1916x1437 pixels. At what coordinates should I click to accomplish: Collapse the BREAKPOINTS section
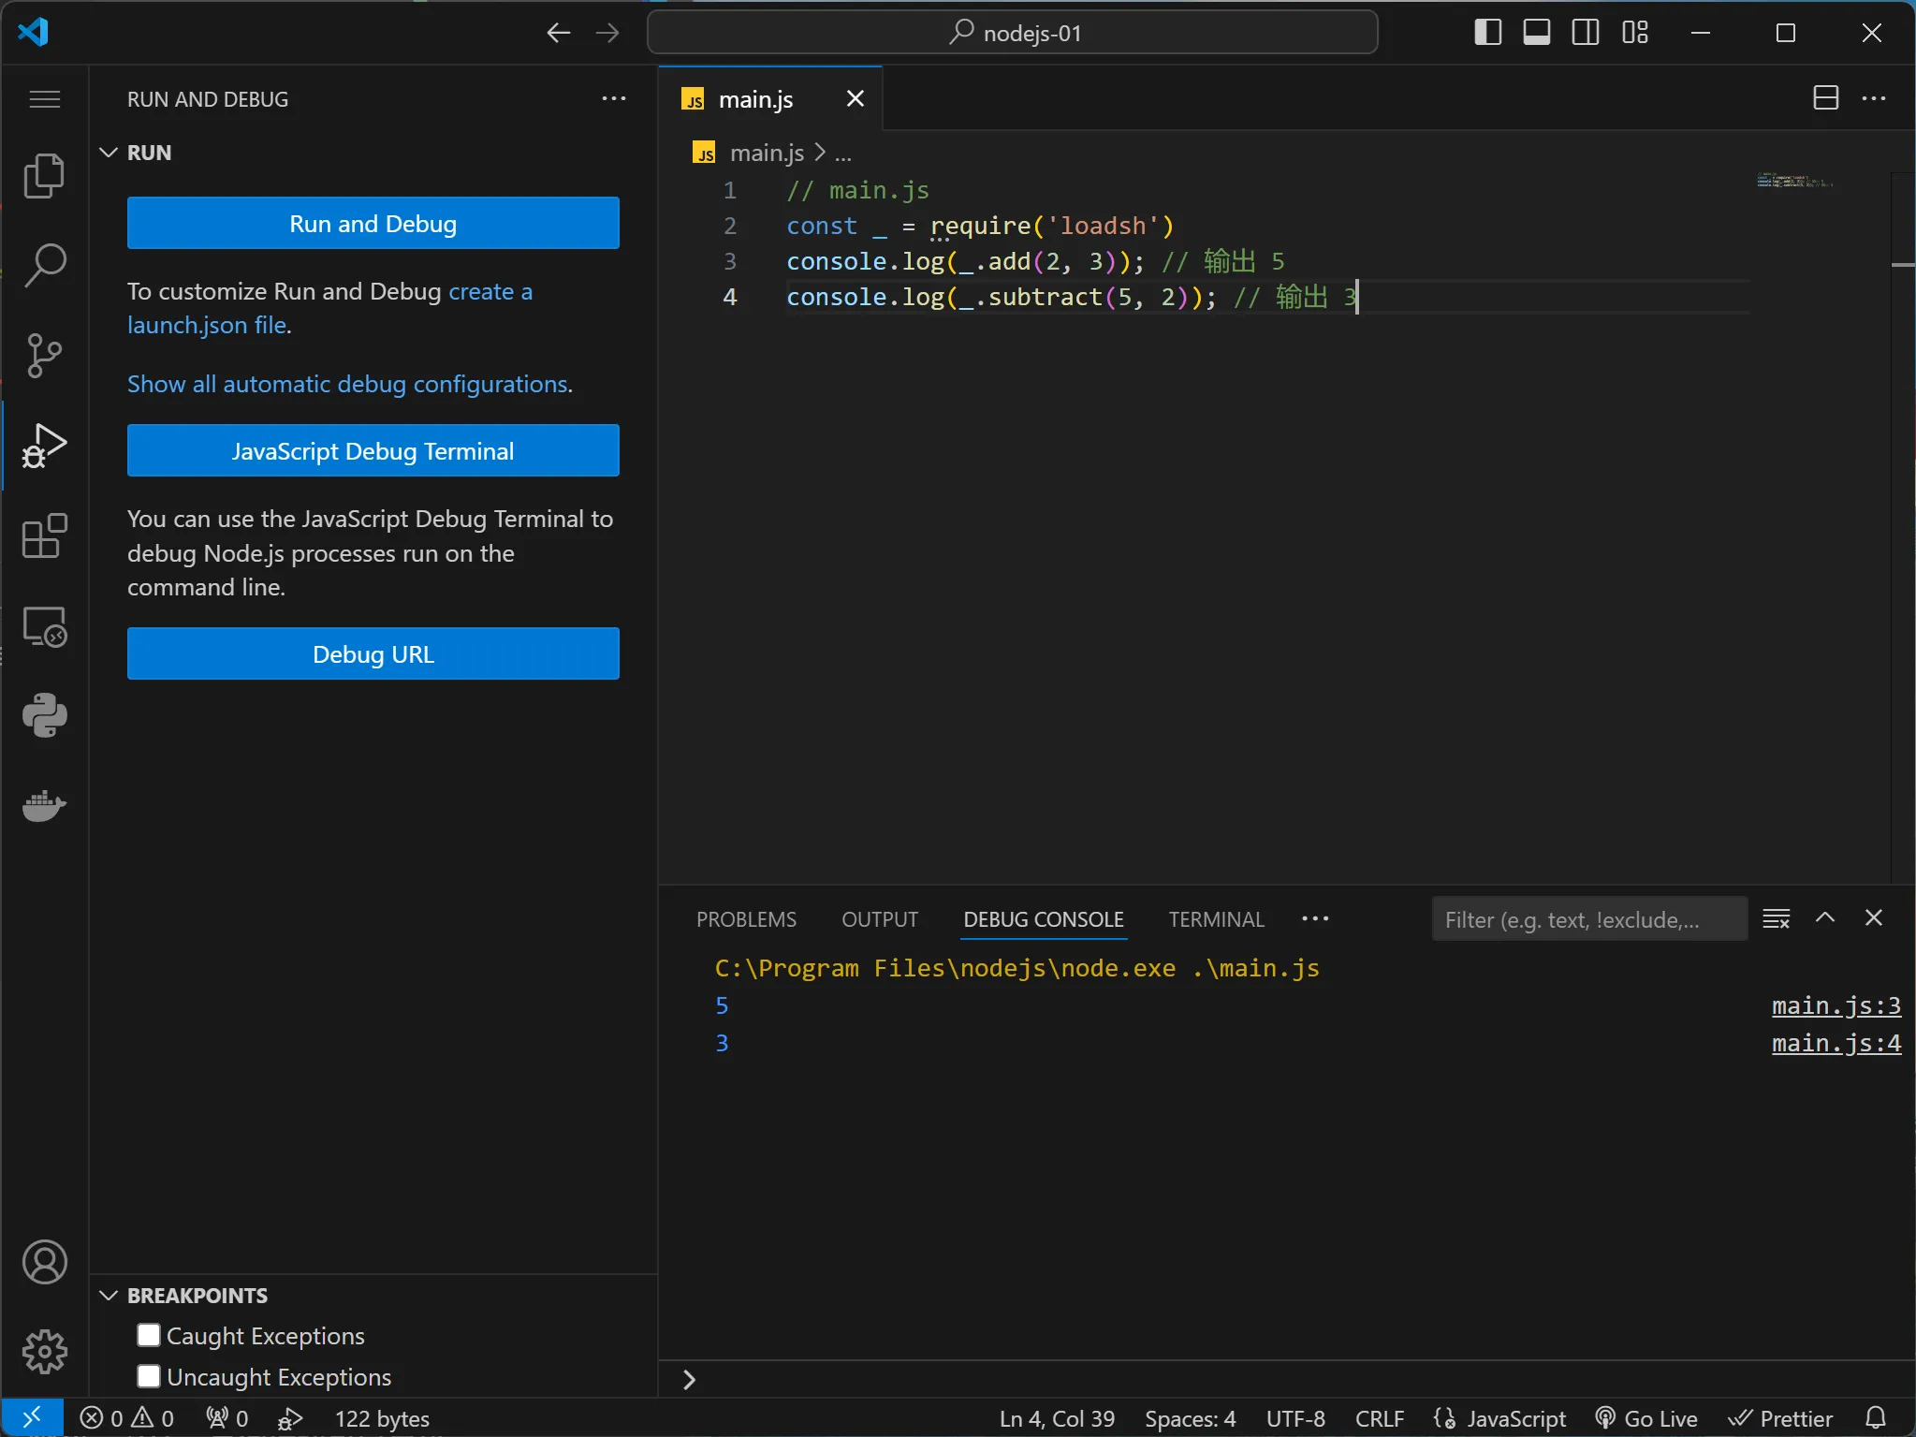point(109,1296)
